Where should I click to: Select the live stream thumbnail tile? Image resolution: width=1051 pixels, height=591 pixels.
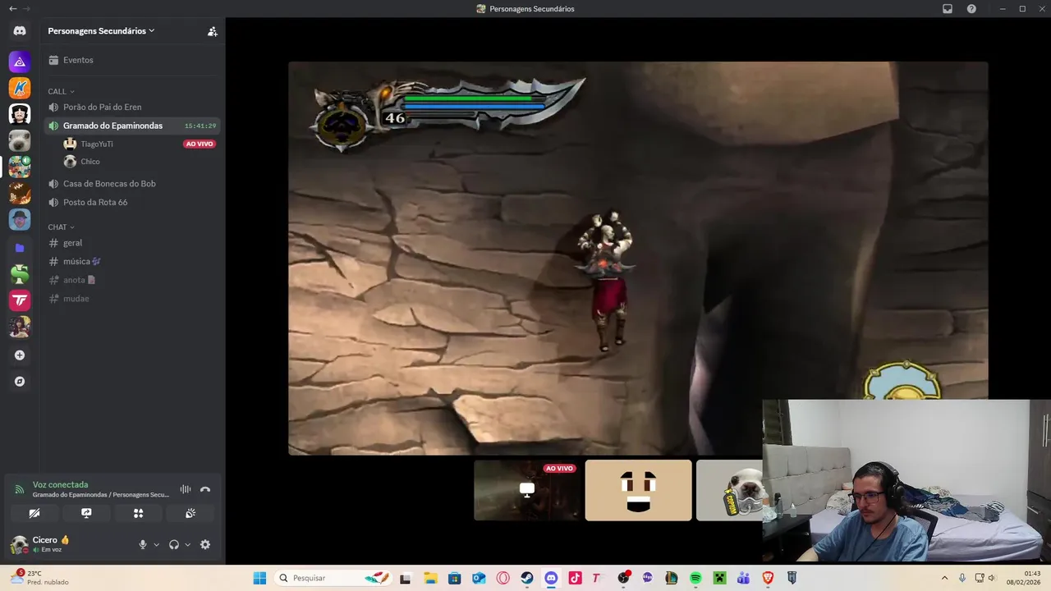[x=527, y=490]
